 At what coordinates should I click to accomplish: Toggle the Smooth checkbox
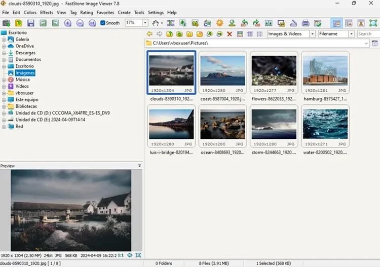[103, 23]
